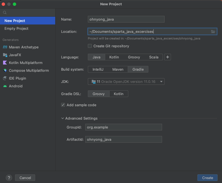Collapse the Advanced Settings section
The height and width of the screenshot is (183, 222).
[62, 118]
